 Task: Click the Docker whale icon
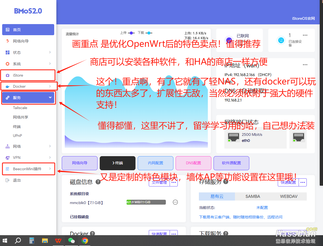coord(8,86)
